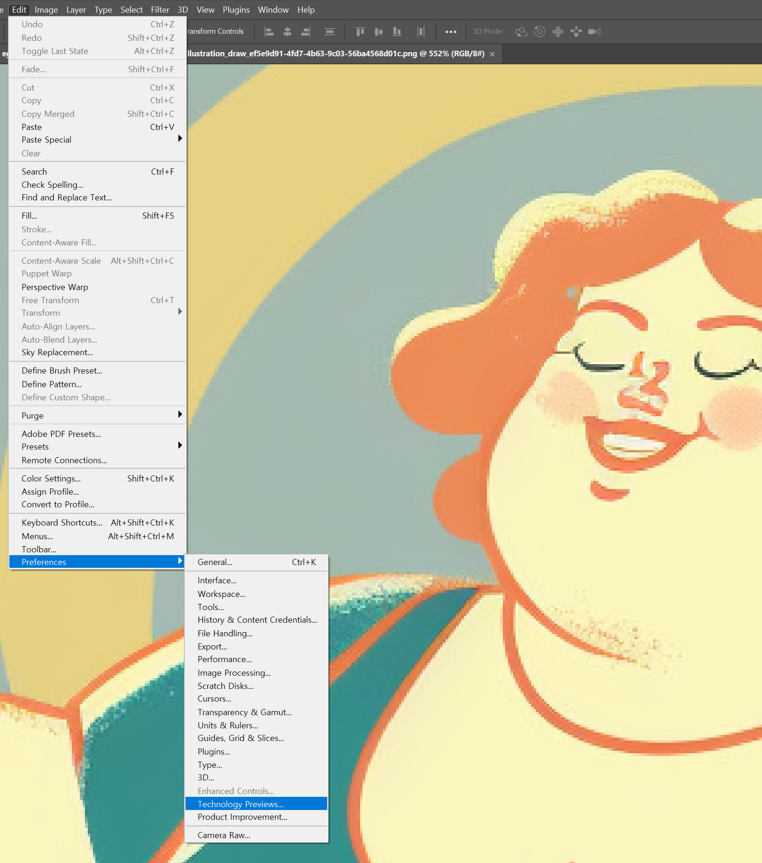Open Camera Raw preferences
The height and width of the screenshot is (863, 762).
point(256,835)
